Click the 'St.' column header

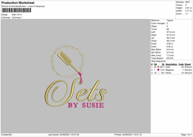[163, 64]
